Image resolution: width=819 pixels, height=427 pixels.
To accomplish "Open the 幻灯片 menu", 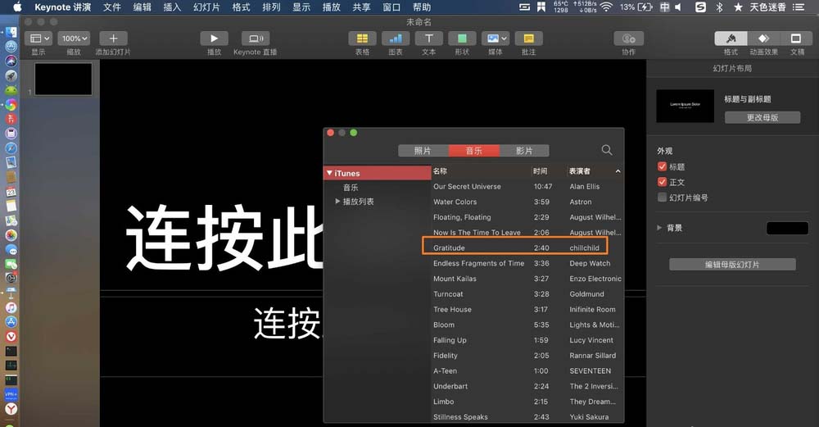I will click(206, 7).
